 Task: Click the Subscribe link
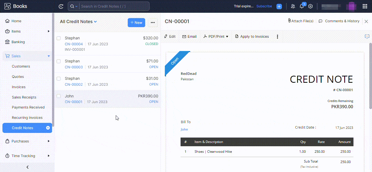(264, 6)
